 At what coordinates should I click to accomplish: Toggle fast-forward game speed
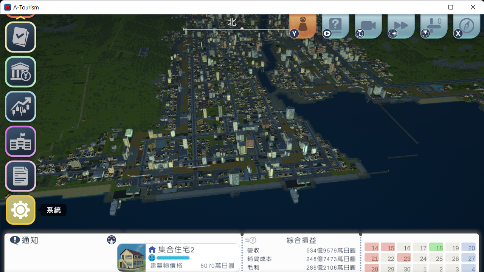click(401, 26)
